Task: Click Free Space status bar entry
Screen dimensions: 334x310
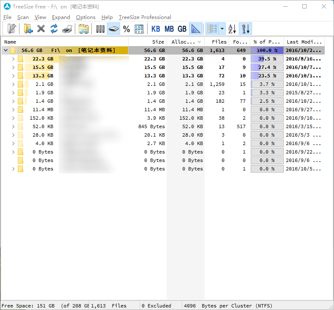Action: (x=45, y=306)
